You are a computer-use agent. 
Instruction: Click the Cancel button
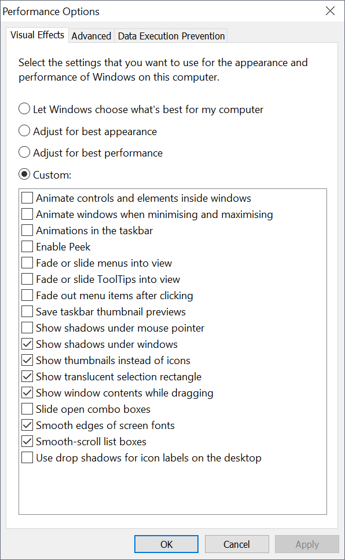coord(237,544)
